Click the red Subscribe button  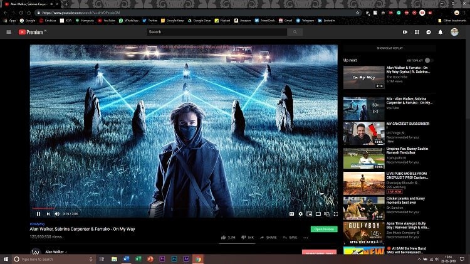pos(319,252)
